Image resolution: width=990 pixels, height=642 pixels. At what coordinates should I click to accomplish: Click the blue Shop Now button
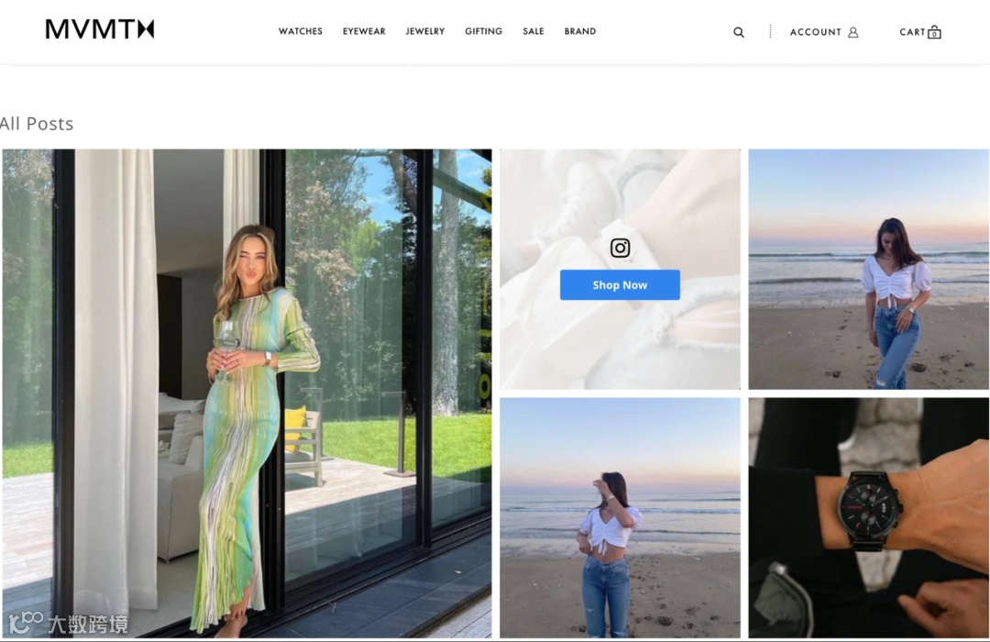tap(620, 285)
